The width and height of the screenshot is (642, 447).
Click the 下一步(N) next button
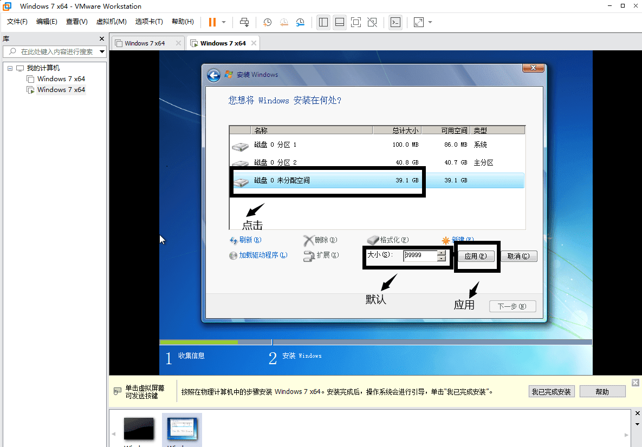pos(513,306)
